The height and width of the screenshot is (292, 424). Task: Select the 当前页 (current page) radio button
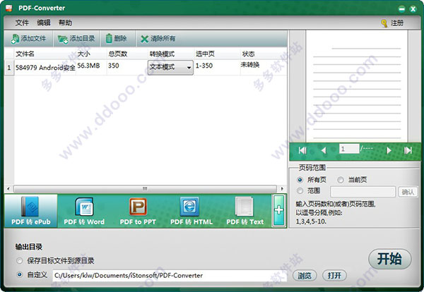(x=341, y=180)
